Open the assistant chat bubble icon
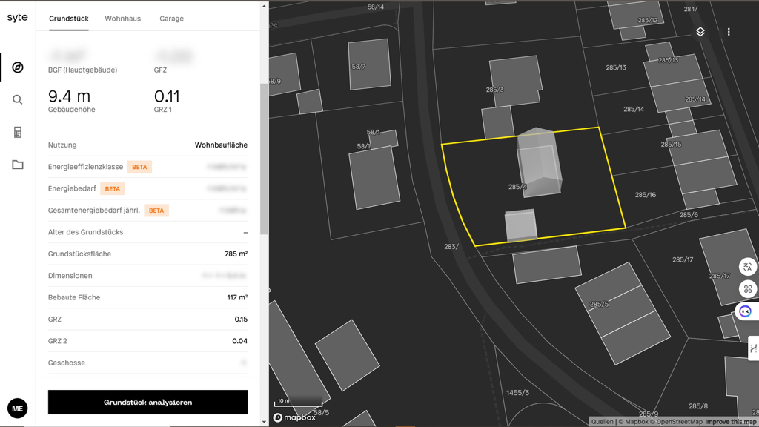The width and height of the screenshot is (759, 427). (746, 311)
